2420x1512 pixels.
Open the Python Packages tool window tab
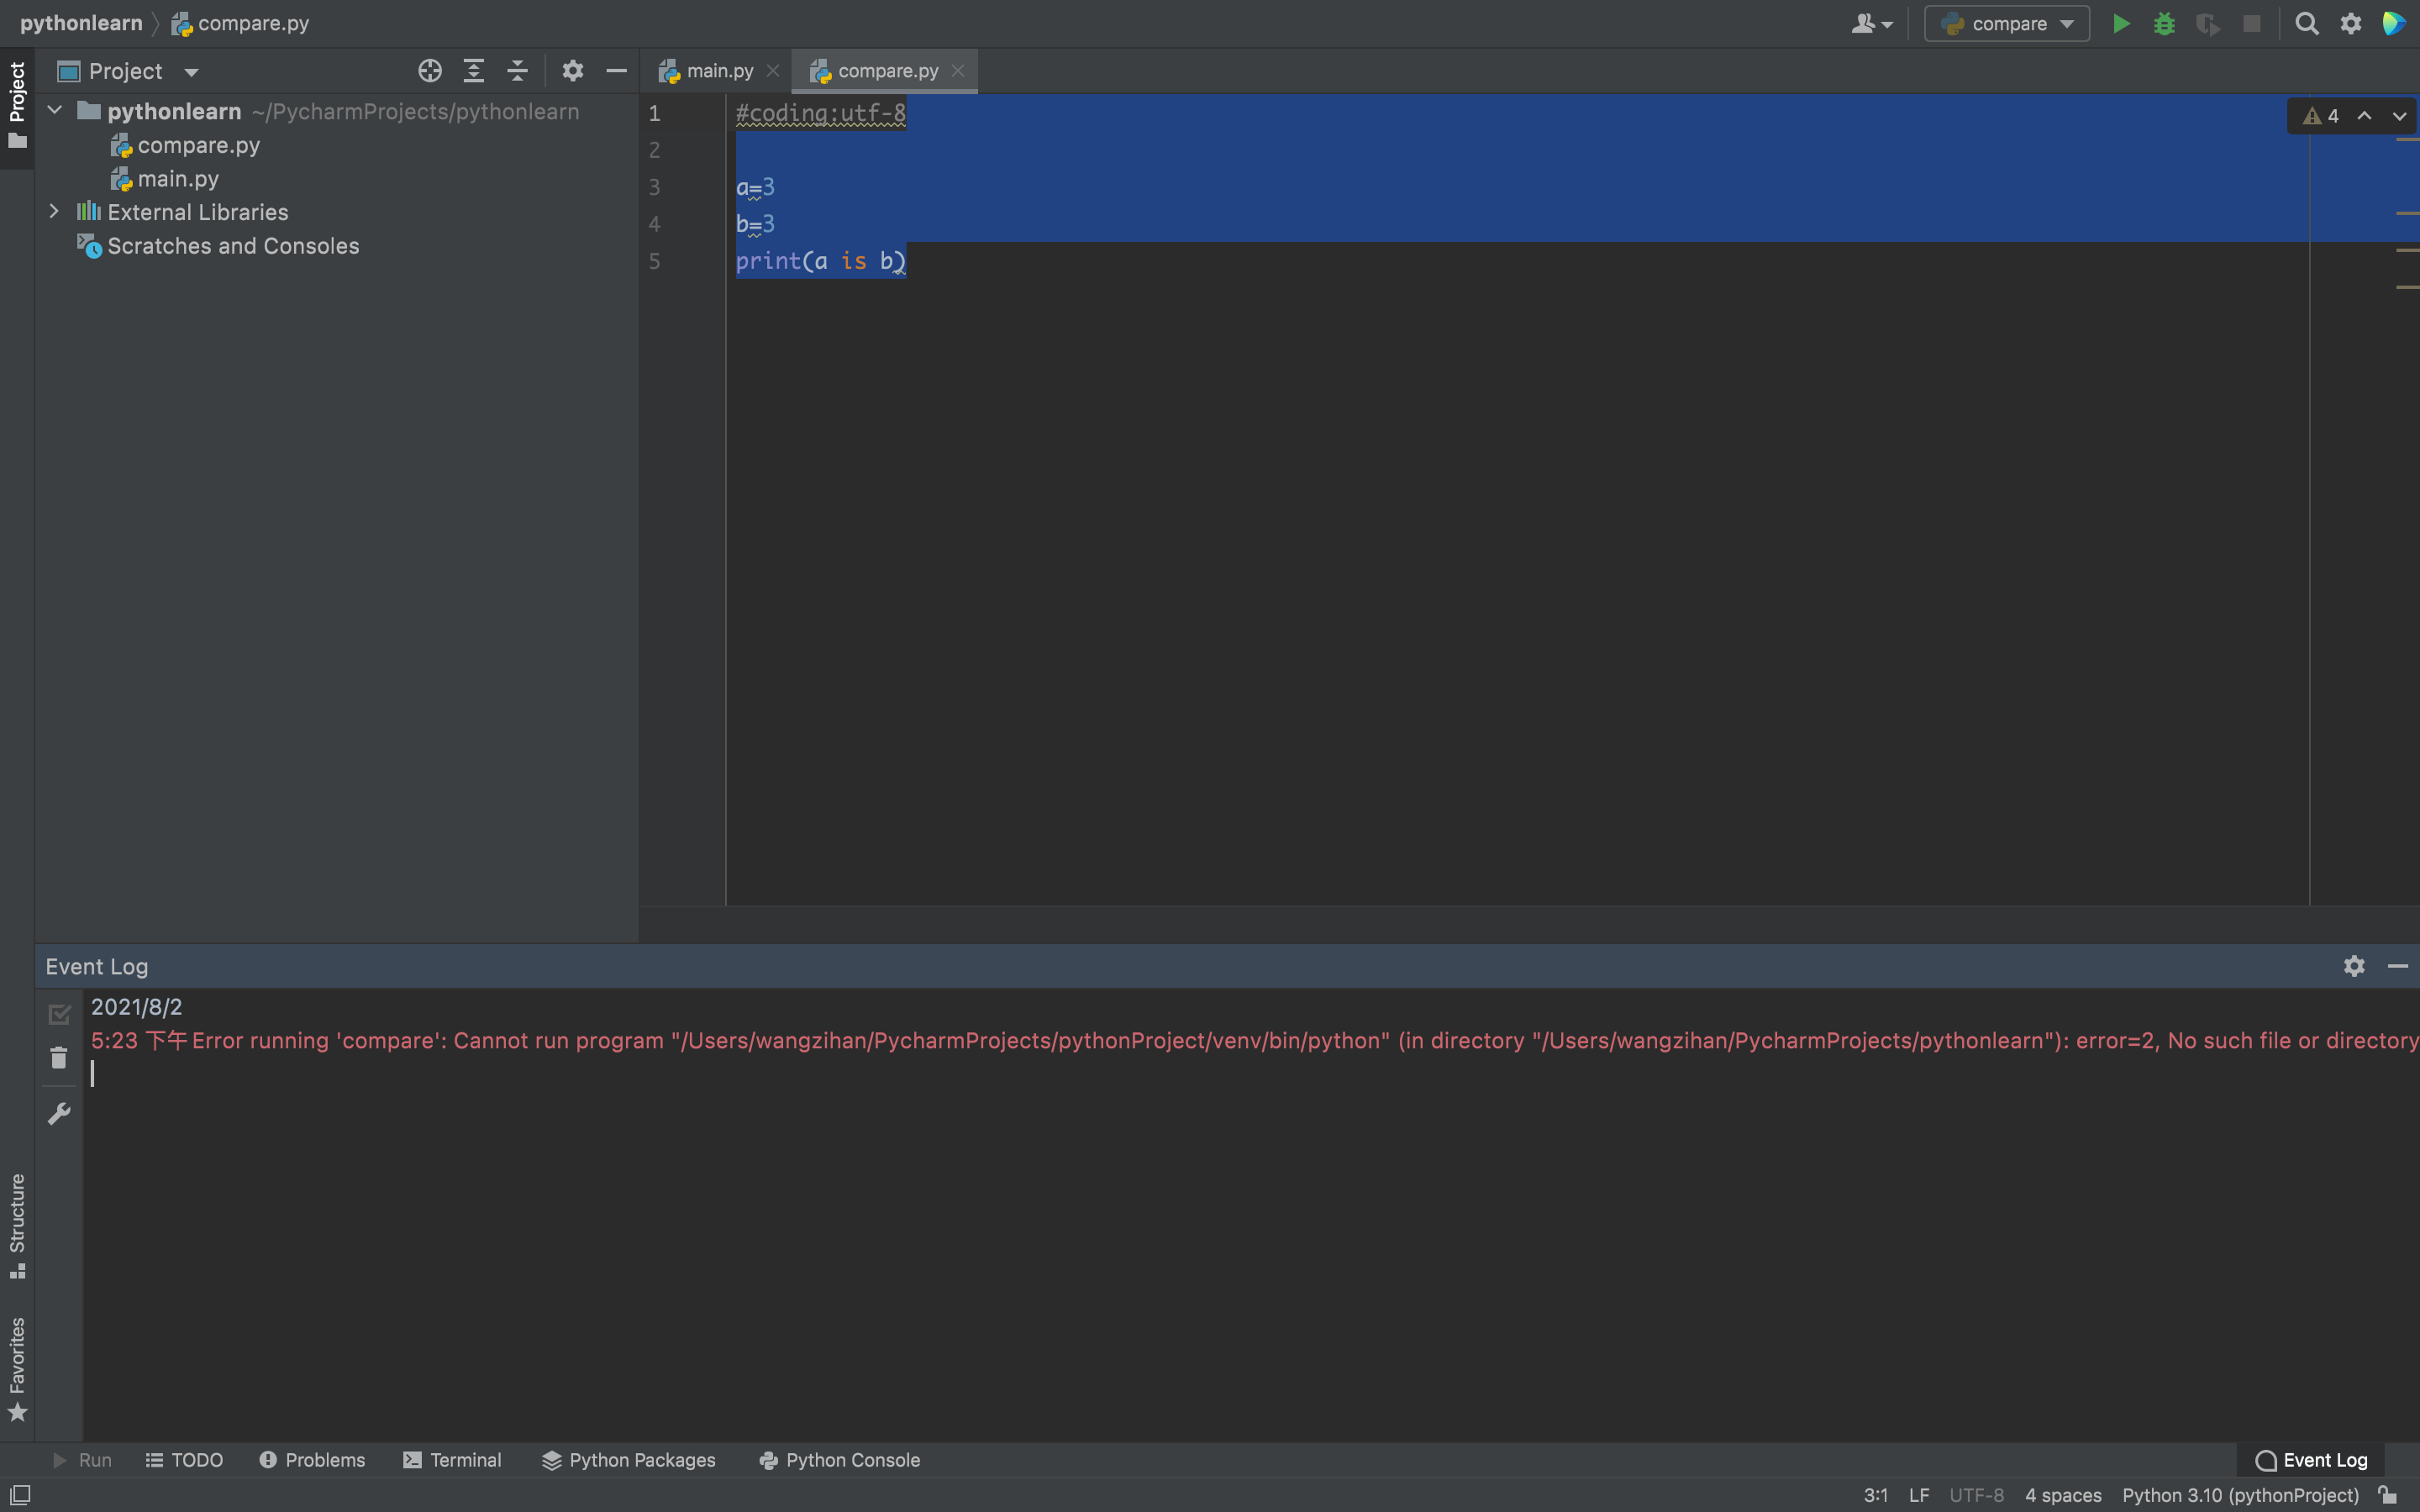629,1460
